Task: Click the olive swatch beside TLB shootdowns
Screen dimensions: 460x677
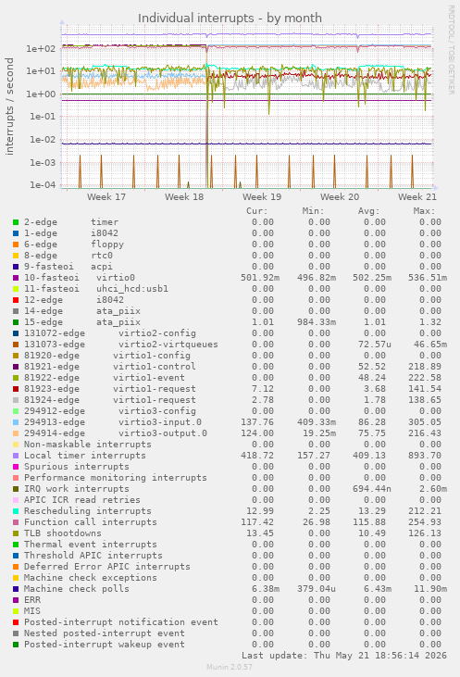Action: click(x=16, y=533)
